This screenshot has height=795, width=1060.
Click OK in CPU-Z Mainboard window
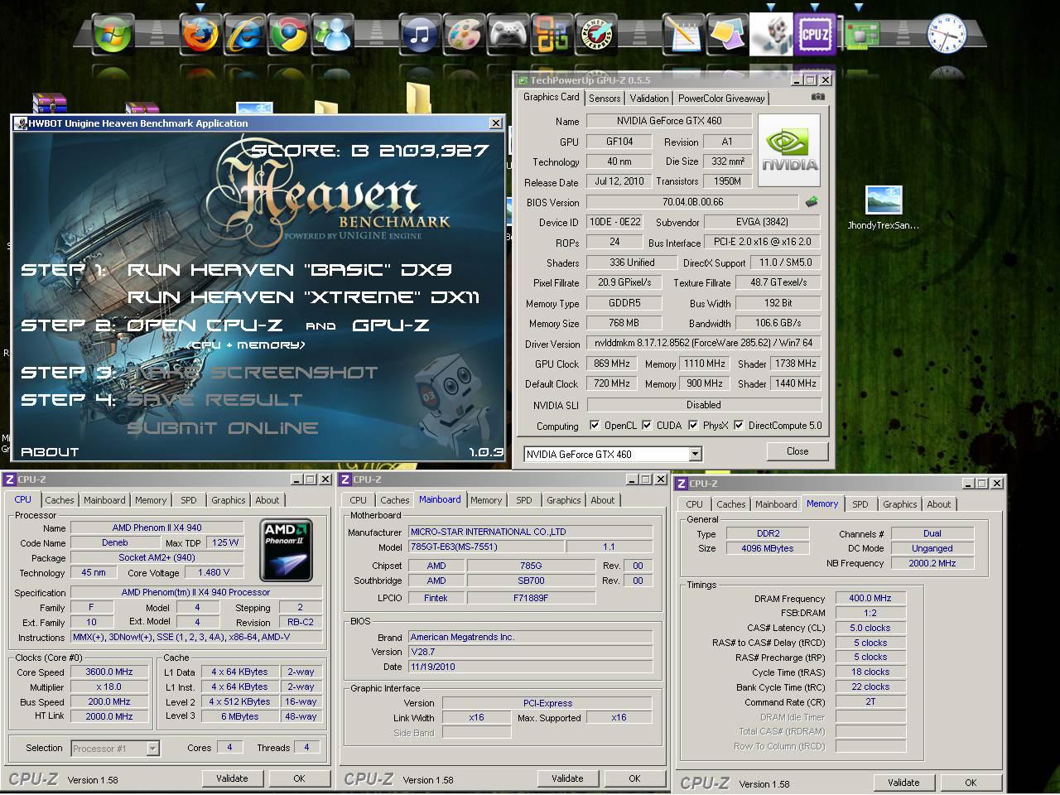point(634,778)
